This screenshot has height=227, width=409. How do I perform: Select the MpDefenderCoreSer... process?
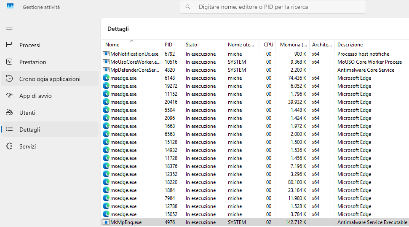[255, 70]
